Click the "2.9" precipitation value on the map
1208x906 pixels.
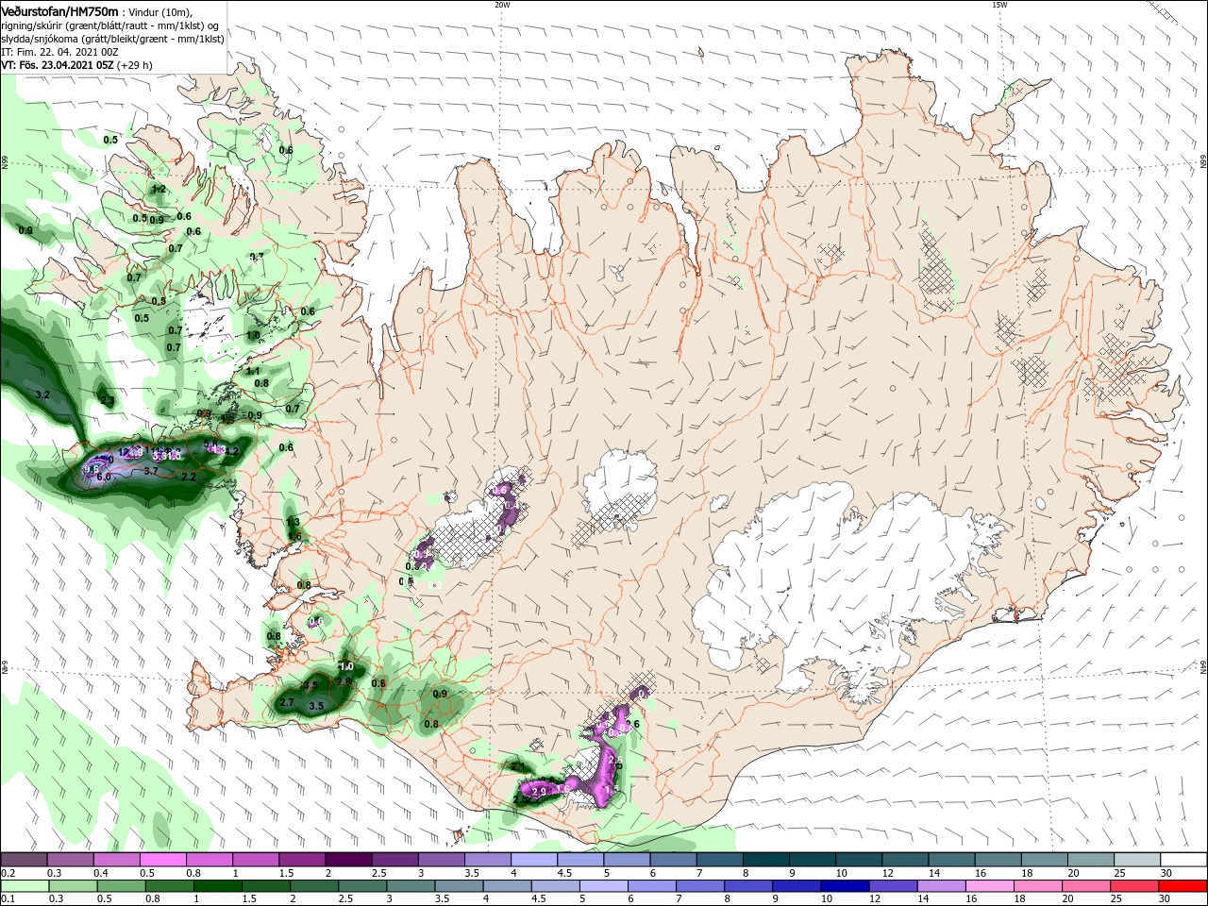coord(540,791)
